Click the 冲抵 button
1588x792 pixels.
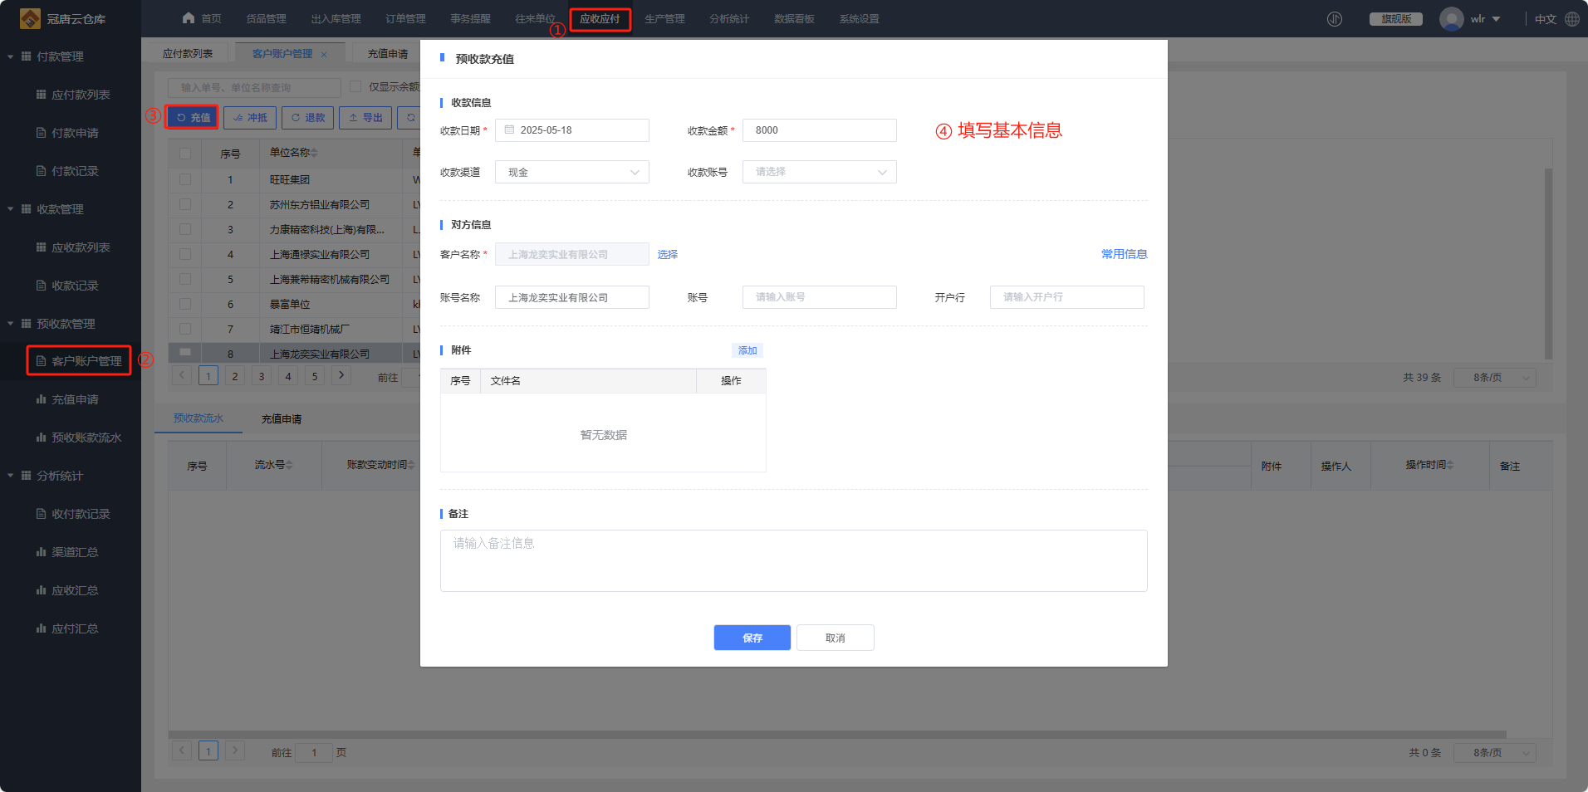click(x=250, y=118)
